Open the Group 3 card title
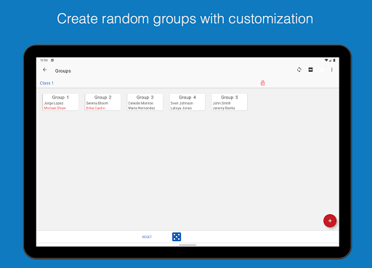The width and height of the screenshot is (372, 268). coord(145,97)
